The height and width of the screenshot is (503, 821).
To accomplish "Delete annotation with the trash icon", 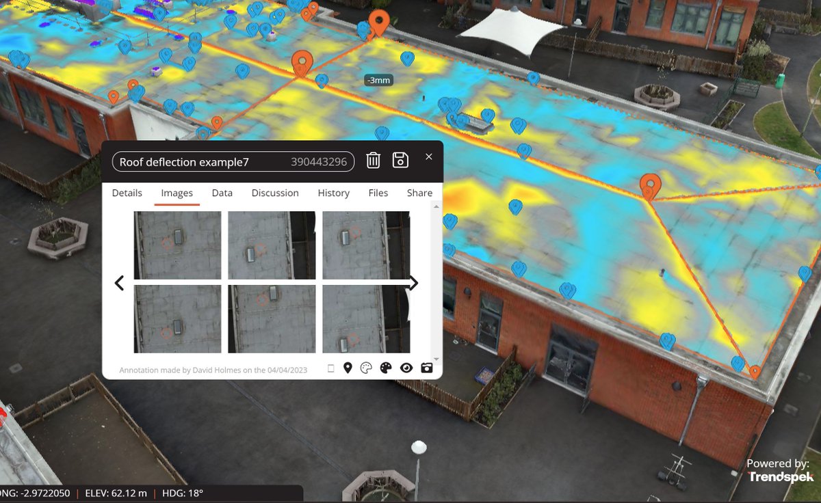I will 373,161.
